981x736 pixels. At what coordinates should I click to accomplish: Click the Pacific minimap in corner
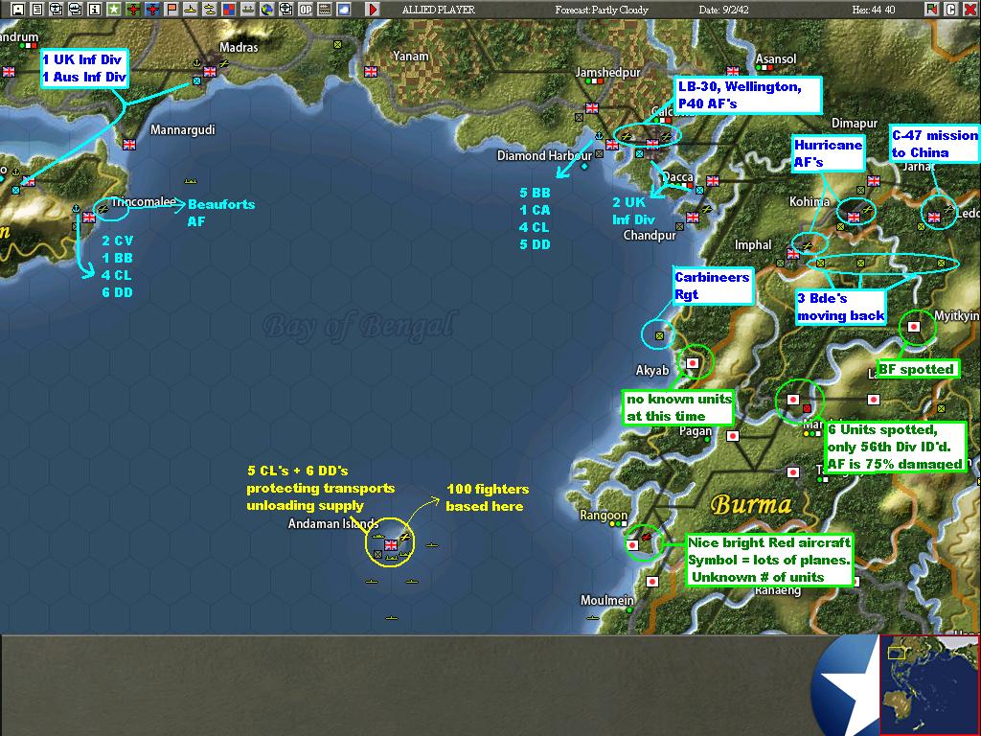(x=929, y=684)
